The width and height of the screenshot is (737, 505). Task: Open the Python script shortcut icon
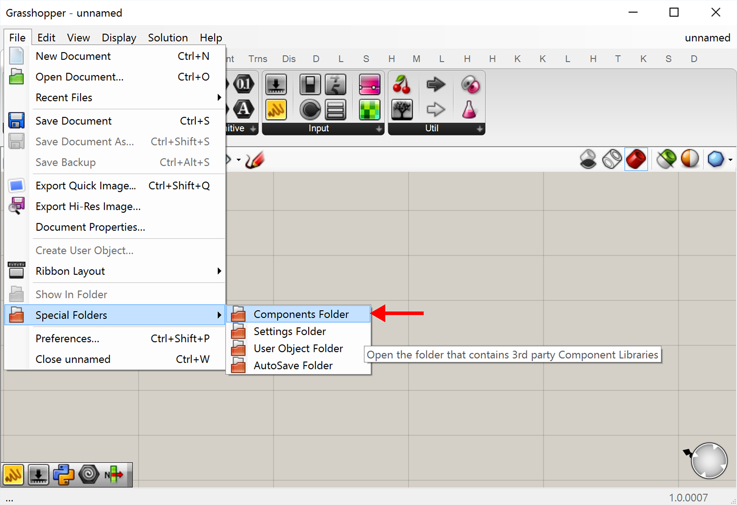click(63, 474)
